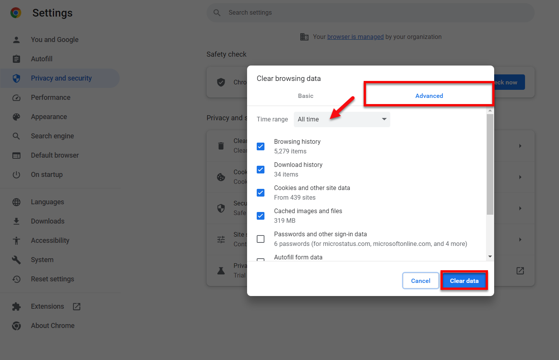
Task: Click the Performance gauge icon
Action: tap(16, 98)
